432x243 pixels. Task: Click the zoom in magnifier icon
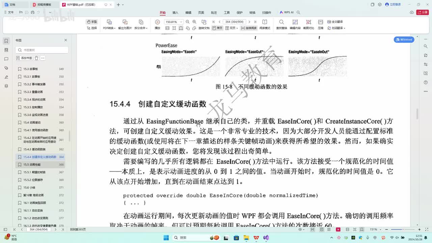pyautogui.click(x=194, y=22)
